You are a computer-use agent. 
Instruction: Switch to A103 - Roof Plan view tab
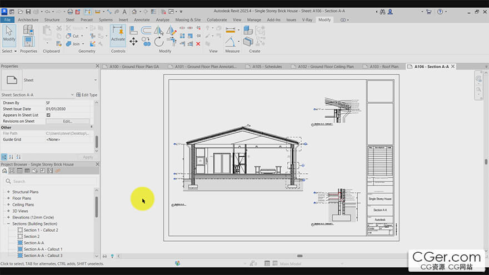coord(384,67)
